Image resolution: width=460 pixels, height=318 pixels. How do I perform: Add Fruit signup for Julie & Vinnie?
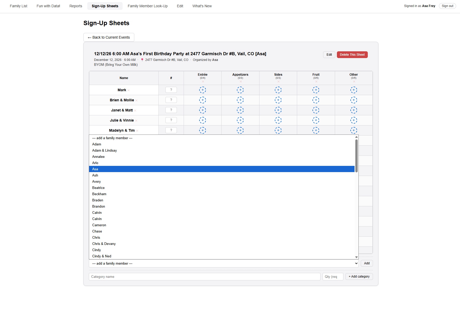(316, 120)
